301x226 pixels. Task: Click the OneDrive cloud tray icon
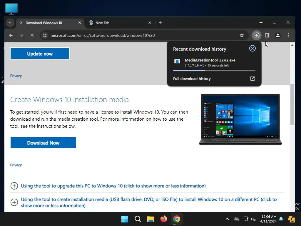point(237,219)
